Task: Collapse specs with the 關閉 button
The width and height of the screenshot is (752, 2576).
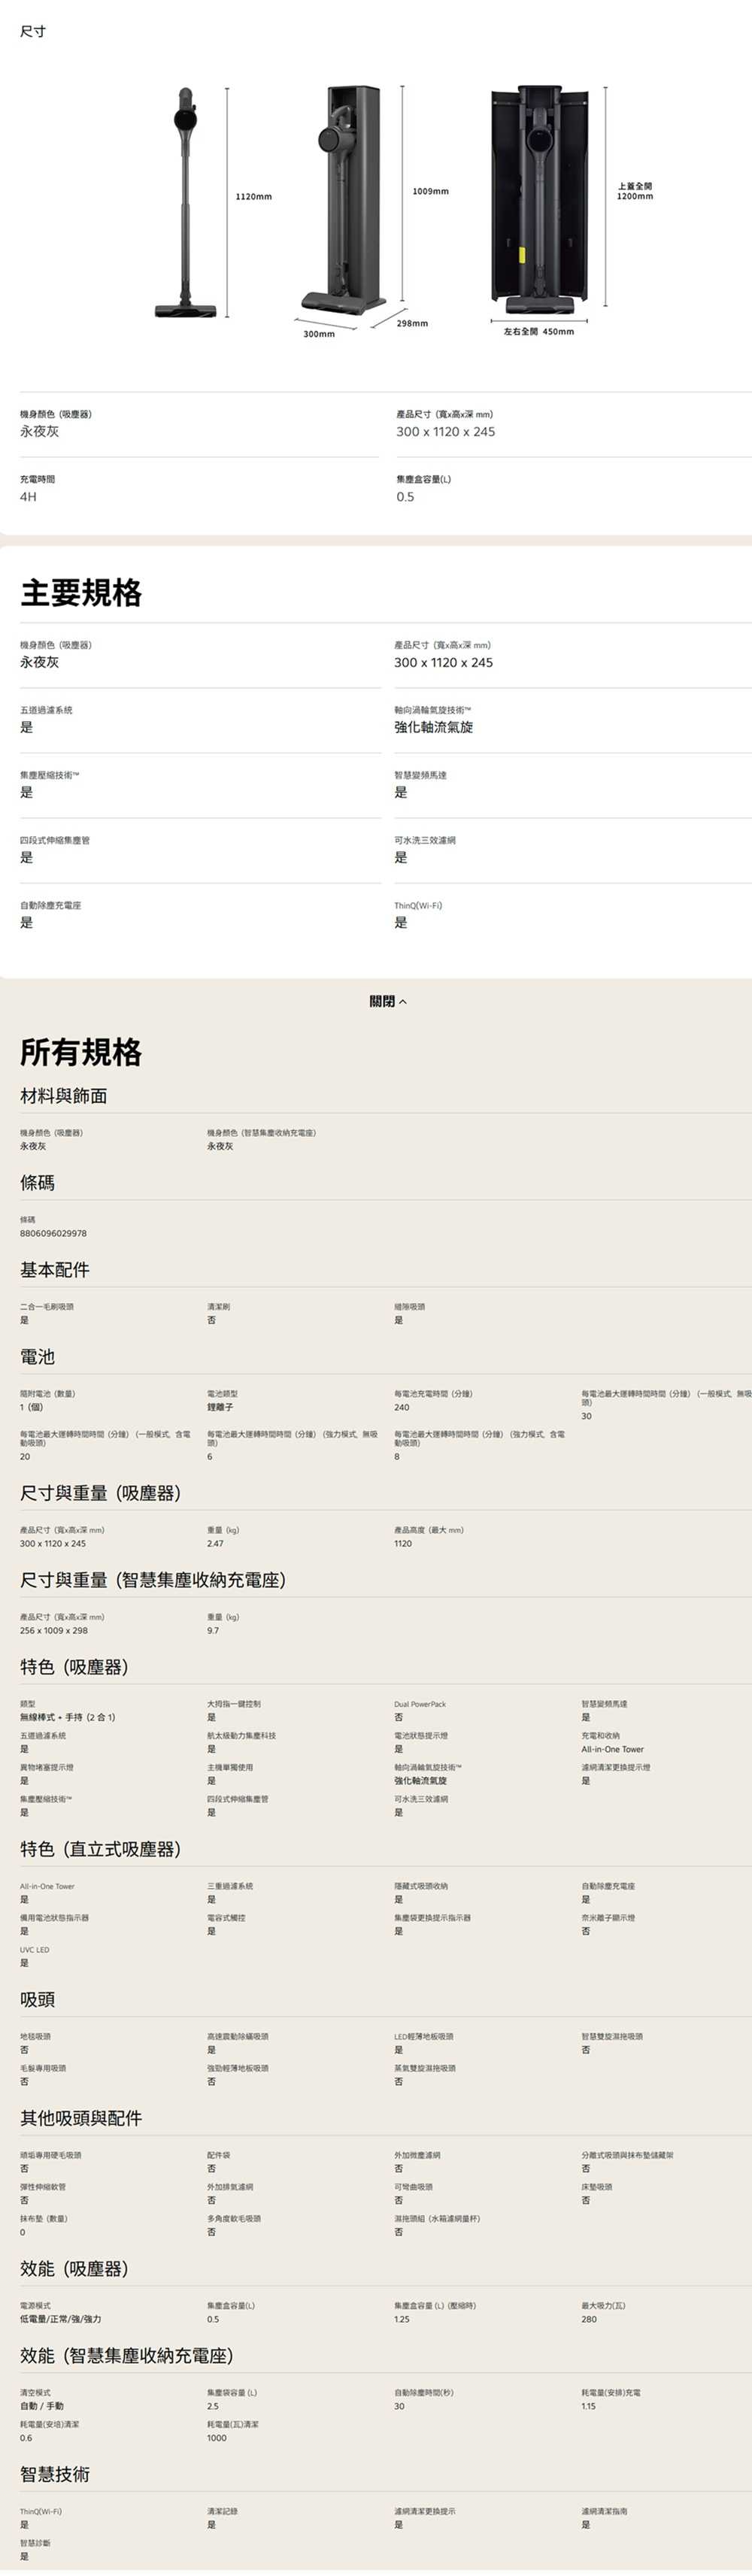Action: (382, 1001)
